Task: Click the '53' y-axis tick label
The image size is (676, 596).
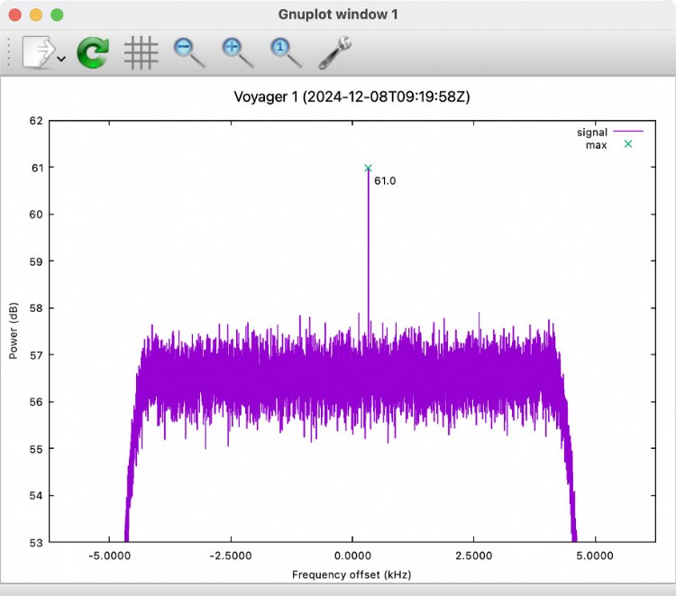Action: click(x=36, y=543)
